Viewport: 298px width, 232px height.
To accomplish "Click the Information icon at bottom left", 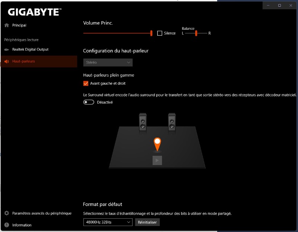I will (x=6, y=225).
